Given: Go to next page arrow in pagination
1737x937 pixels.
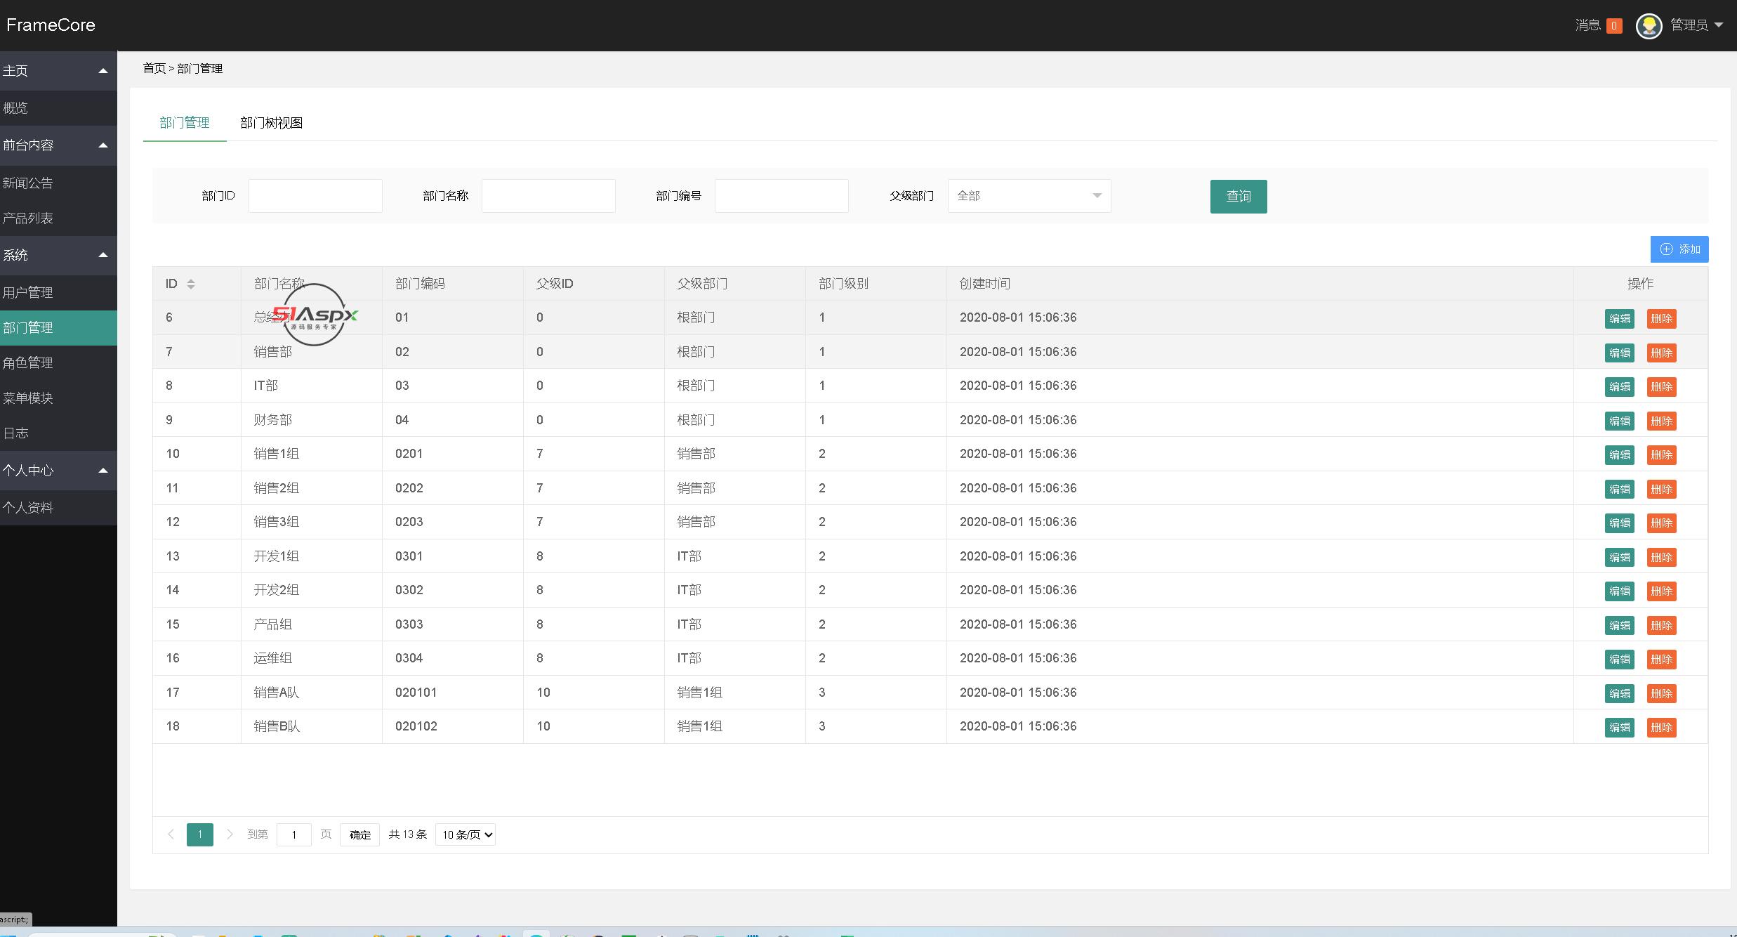Looking at the screenshot, I should (x=229, y=834).
